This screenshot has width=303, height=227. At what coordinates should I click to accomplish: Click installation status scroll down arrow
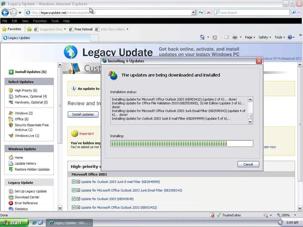pos(250,121)
